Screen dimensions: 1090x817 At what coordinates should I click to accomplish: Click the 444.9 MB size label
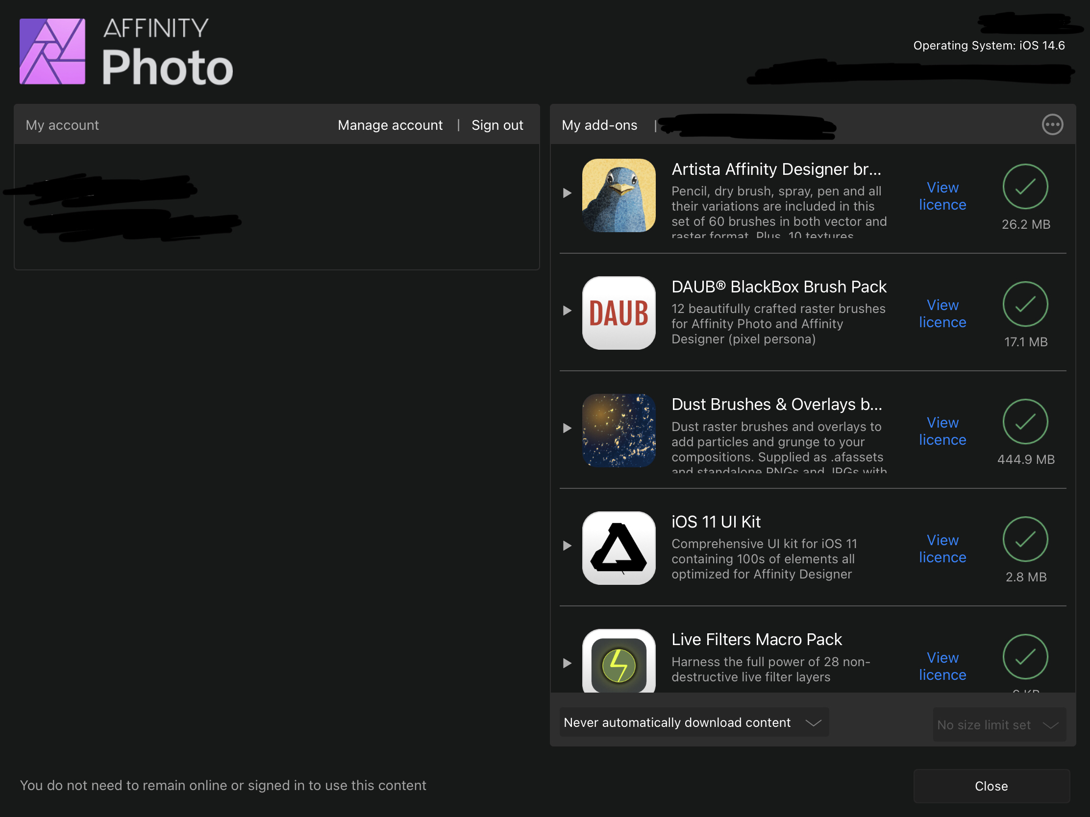pyautogui.click(x=1026, y=459)
